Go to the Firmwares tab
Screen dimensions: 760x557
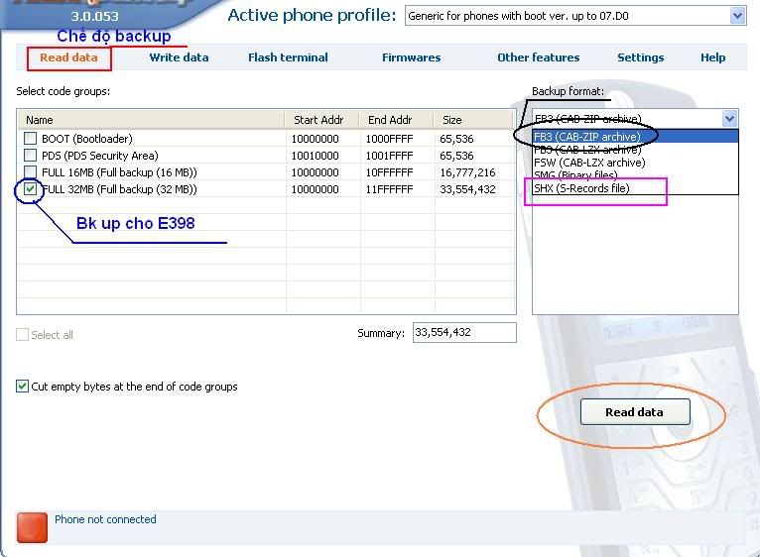411,57
